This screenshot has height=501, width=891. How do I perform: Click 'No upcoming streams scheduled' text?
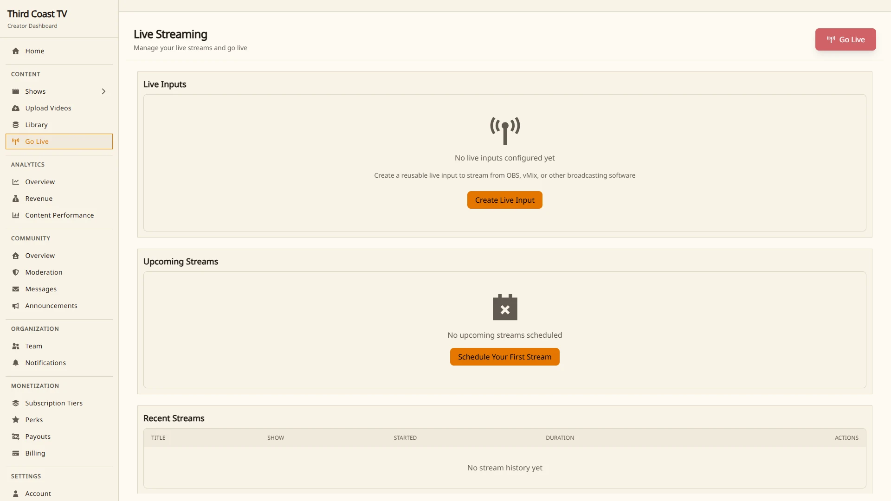pos(505,335)
